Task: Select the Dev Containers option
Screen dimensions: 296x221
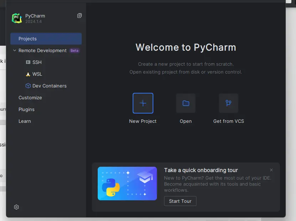Action: (50, 86)
